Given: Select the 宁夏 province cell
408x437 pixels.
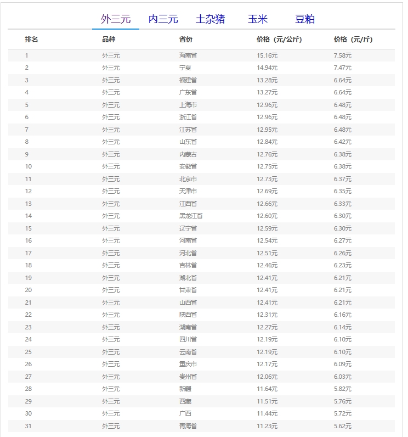Looking at the screenshot, I should coord(185,68).
